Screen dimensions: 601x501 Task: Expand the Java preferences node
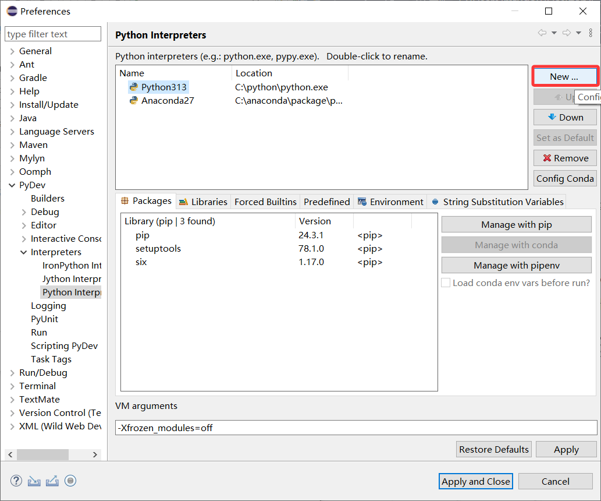pyautogui.click(x=12, y=118)
